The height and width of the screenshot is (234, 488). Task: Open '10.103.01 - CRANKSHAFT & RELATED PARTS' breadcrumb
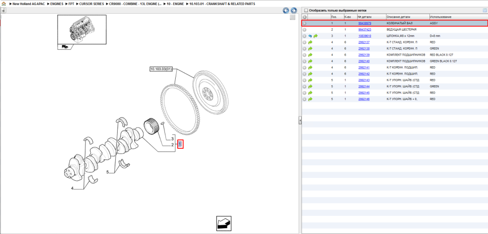pyautogui.click(x=222, y=4)
